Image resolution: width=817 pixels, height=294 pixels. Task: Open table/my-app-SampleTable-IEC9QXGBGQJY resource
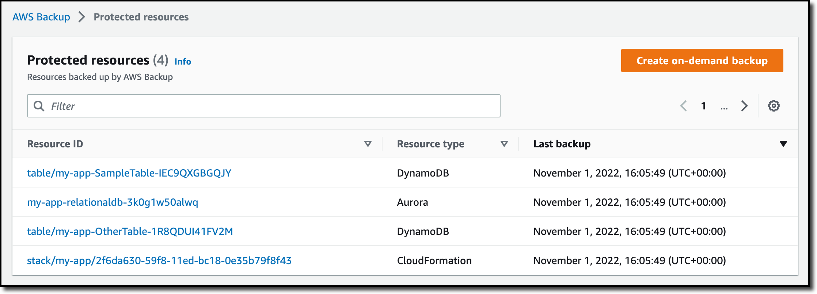pyautogui.click(x=129, y=173)
